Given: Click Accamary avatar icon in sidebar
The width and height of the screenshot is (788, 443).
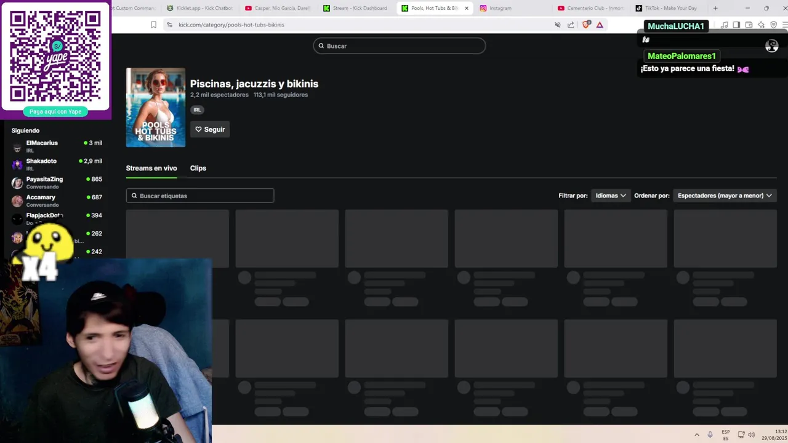Looking at the screenshot, I should [x=17, y=201].
